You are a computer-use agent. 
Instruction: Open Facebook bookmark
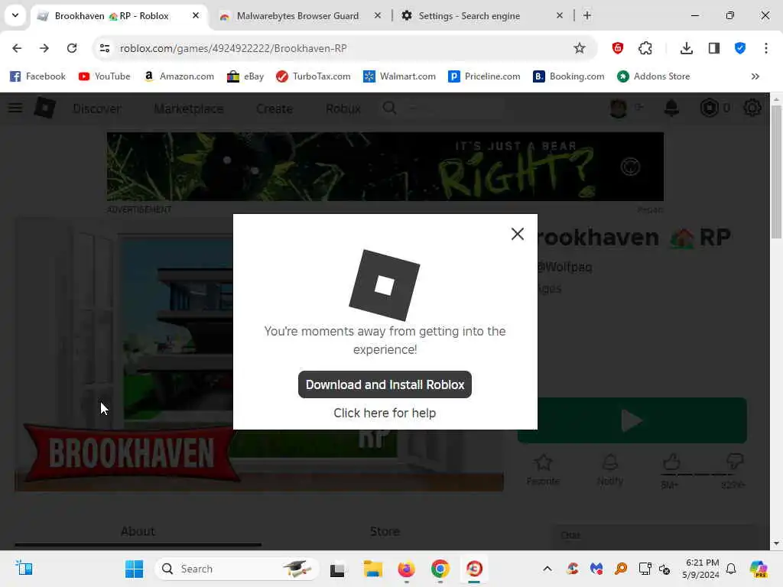click(x=38, y=76)
